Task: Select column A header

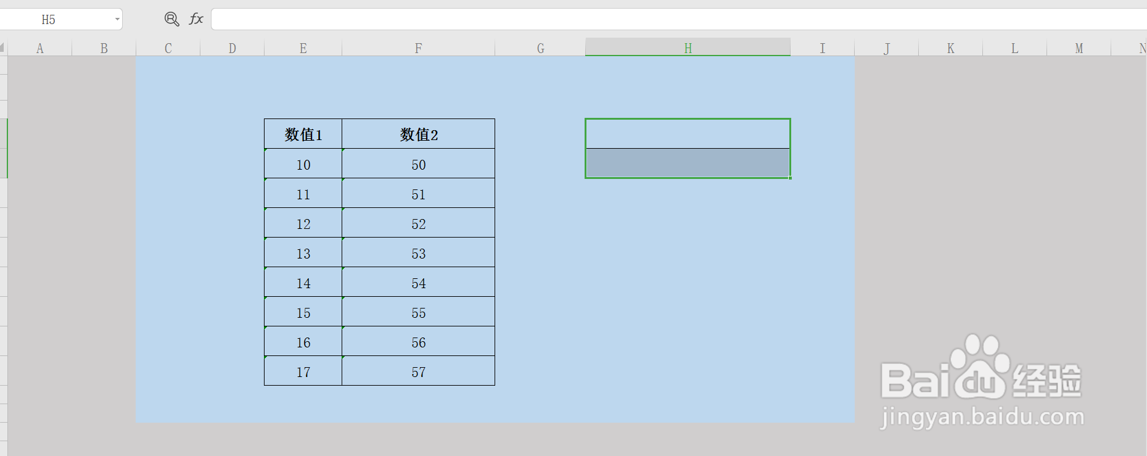Action: click(40, 48)
